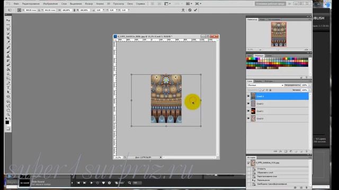339x190 pixels.
Task: Click the create new layer icon
Action: pyautogui.click(x=301, y=151)
